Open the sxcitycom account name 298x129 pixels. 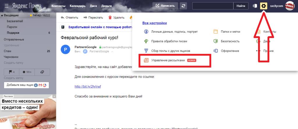276,6
